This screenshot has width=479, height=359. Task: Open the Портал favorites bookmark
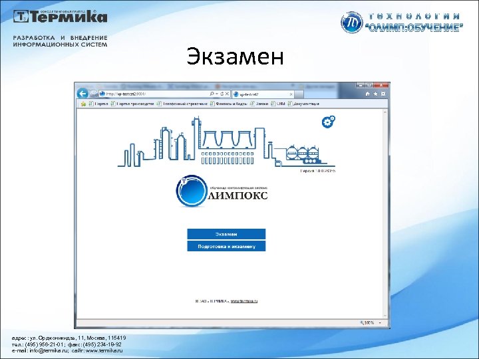pyautogui.click(x=98, y=104)
